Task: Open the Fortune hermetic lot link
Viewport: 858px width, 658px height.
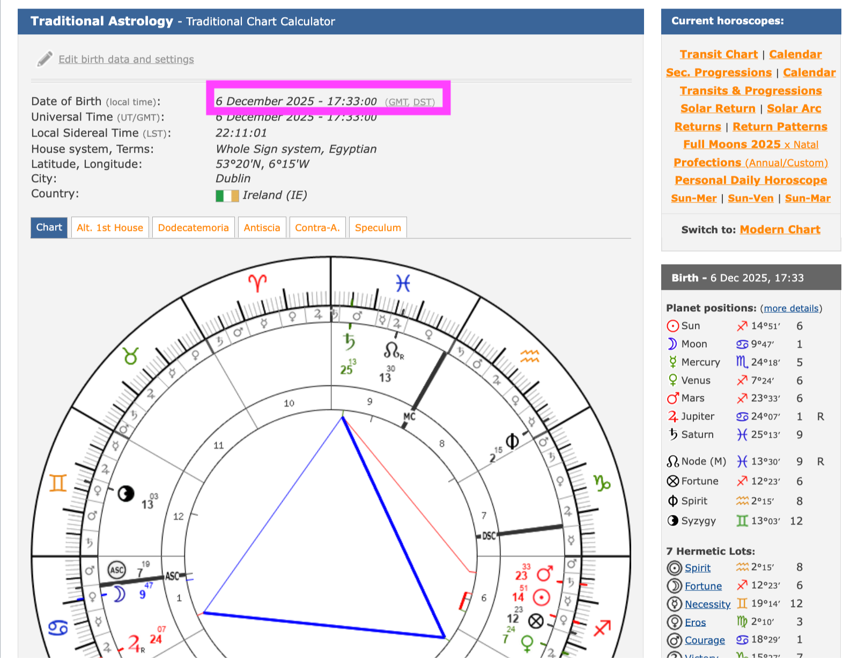Action: (703, 586)
